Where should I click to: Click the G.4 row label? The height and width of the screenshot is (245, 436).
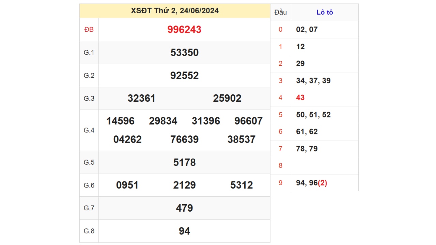pyautogui.click(x=89, y=130)
